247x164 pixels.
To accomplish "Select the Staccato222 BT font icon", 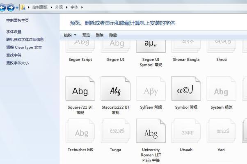I will tap(116, 89).
